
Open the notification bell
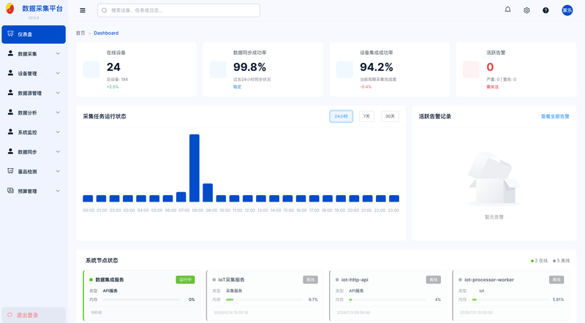[507, 9]
